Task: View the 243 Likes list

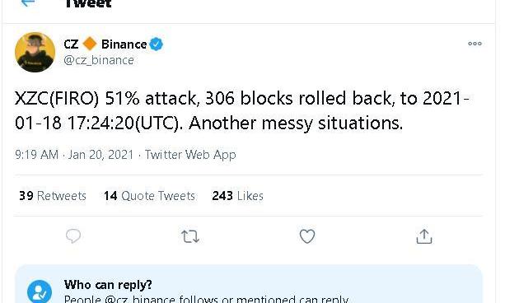Action: point(238,196)
